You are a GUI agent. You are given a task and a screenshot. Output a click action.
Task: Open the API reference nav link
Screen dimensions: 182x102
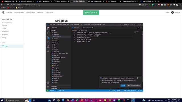(x=31, y=12)
